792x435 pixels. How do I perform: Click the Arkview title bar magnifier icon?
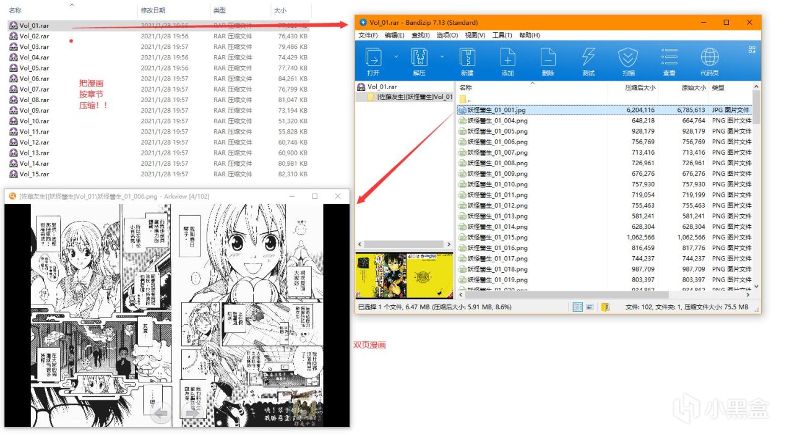coord(12,196)
